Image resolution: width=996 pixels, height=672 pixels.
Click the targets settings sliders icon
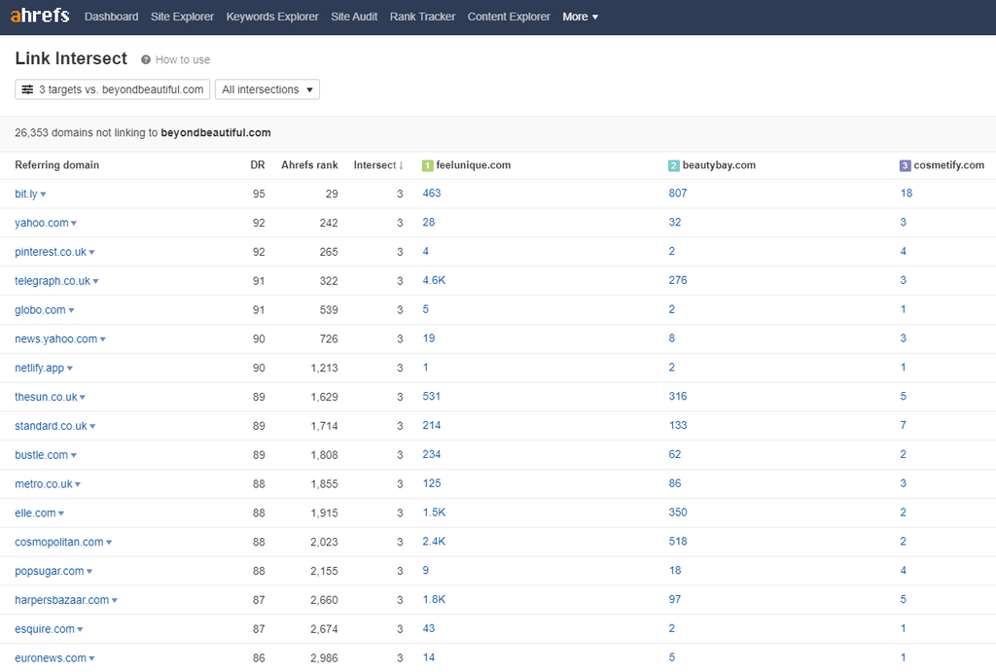(x=27, y=89)
